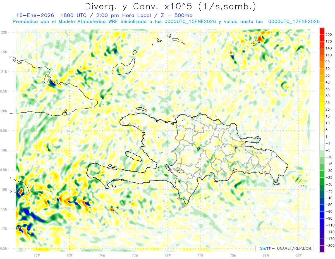Click the '68W' longitude label

tap(298, 255)
